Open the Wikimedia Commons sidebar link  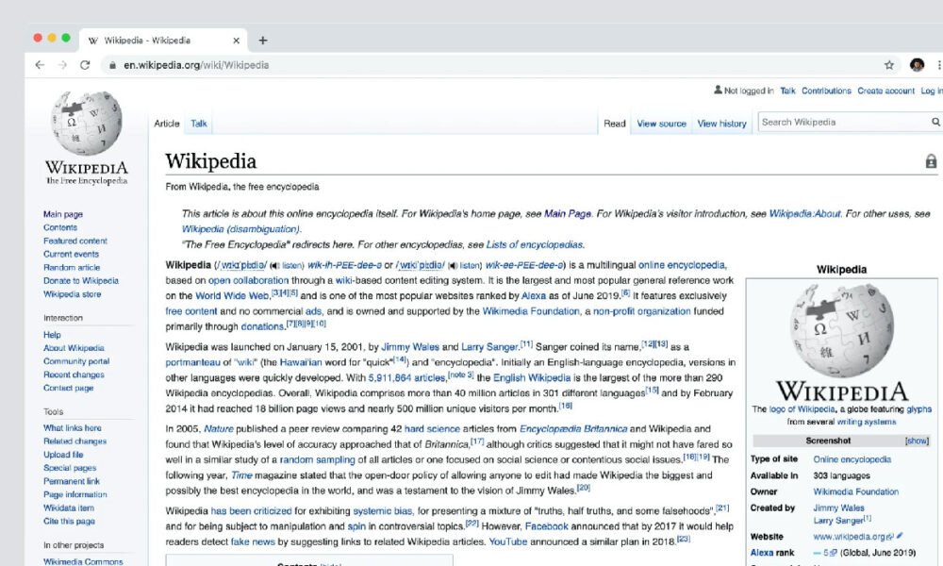pos(83,560)
